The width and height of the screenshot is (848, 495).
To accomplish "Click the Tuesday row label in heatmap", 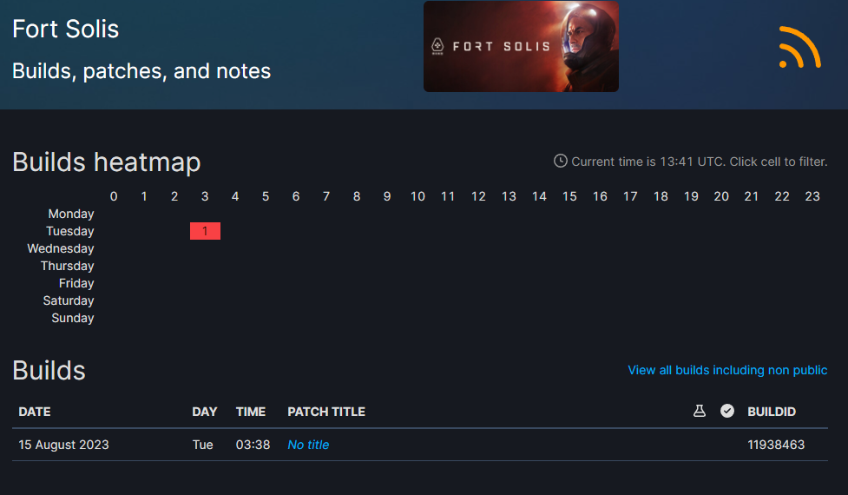I will coord(70,231).
